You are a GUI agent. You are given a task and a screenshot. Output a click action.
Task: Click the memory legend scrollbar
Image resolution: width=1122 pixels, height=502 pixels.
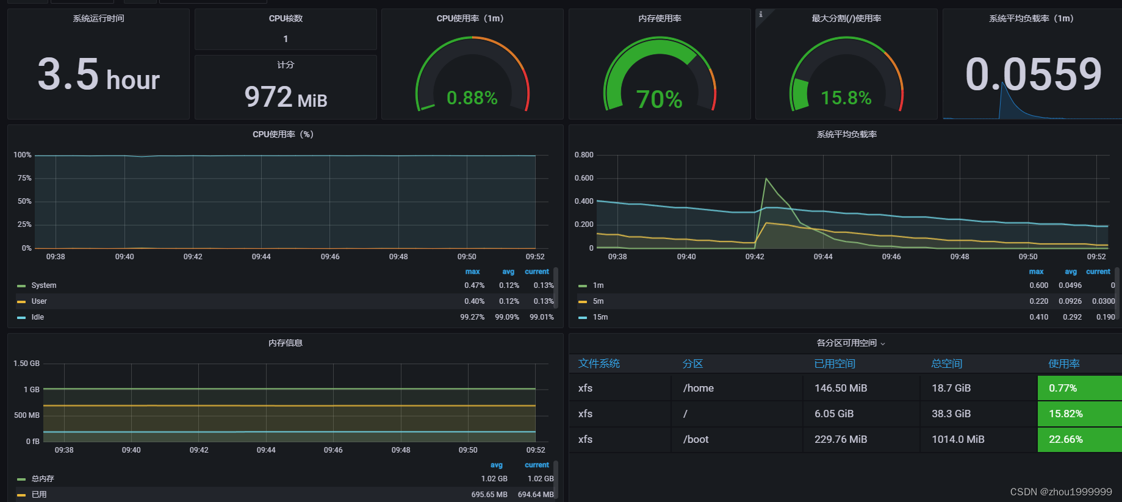coord(556,479)
